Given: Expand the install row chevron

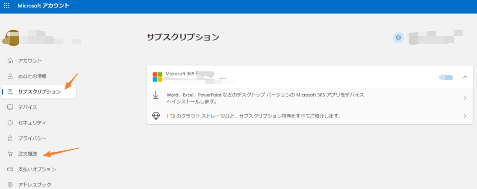Looking at the screenshot, I should (465, 98).
